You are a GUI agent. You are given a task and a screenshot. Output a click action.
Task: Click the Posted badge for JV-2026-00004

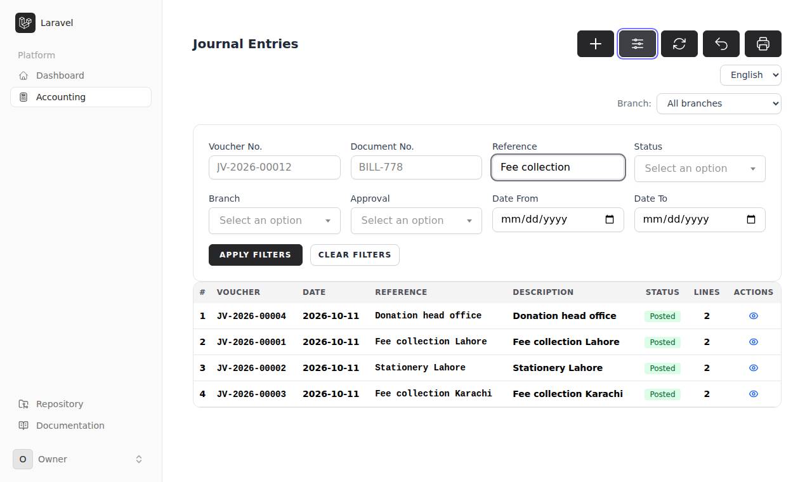662,316
